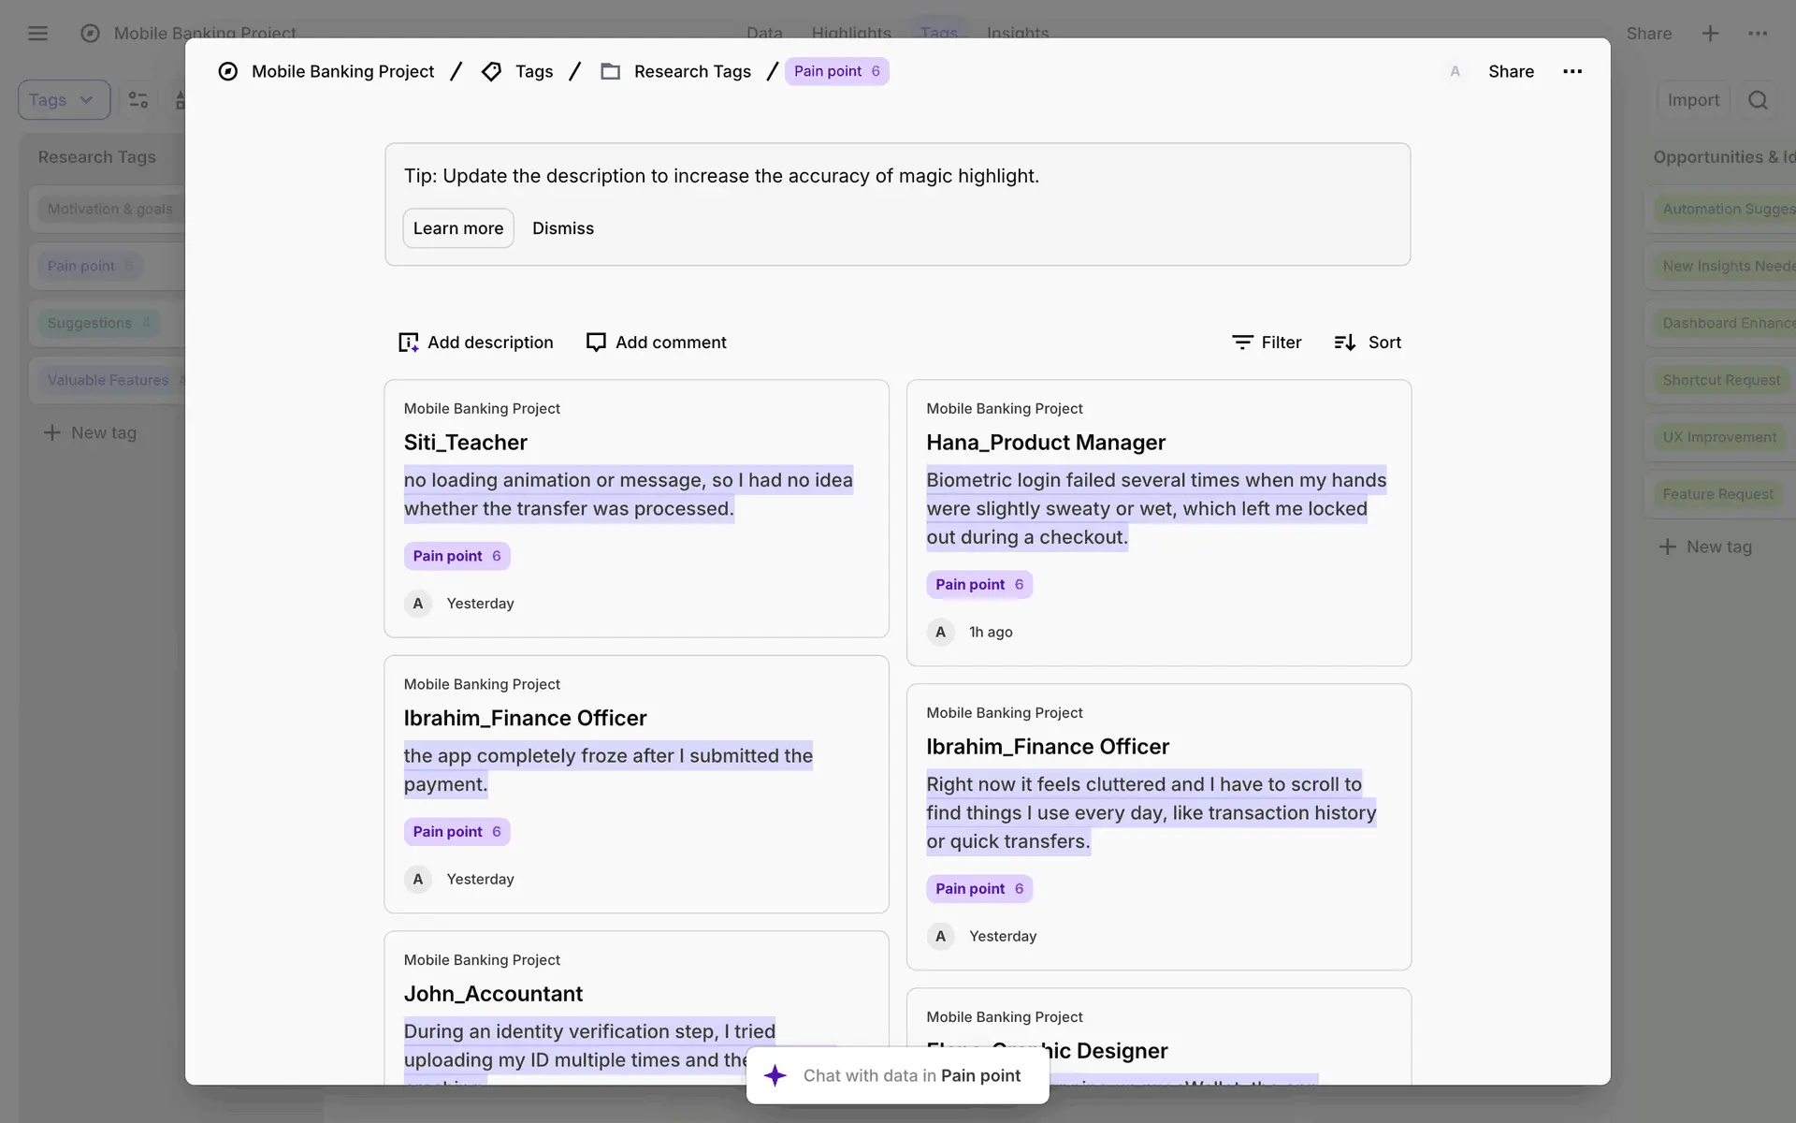Click the Pain point breadcrumb tag chip
1796x1123 pixels.
(836, 72)
